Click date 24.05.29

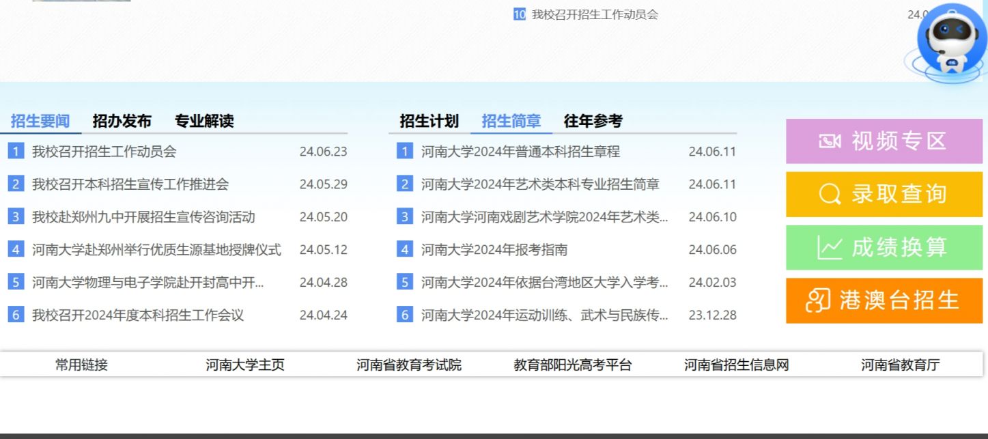point(324,184)
